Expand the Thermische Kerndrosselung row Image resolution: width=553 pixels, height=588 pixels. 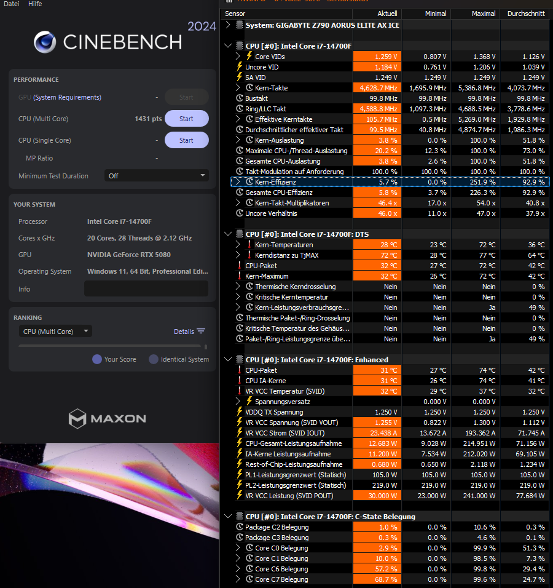click(x=238, y=287)
